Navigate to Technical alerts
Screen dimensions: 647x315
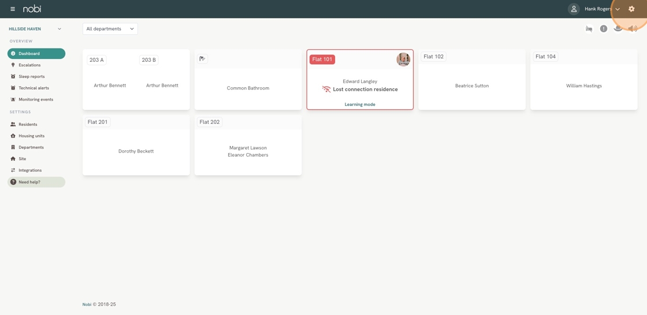click(34, 88)
